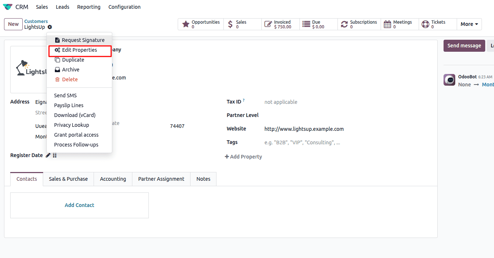Click the Send message button
This screenshot has width=494, height=258.
click(464, 46)
